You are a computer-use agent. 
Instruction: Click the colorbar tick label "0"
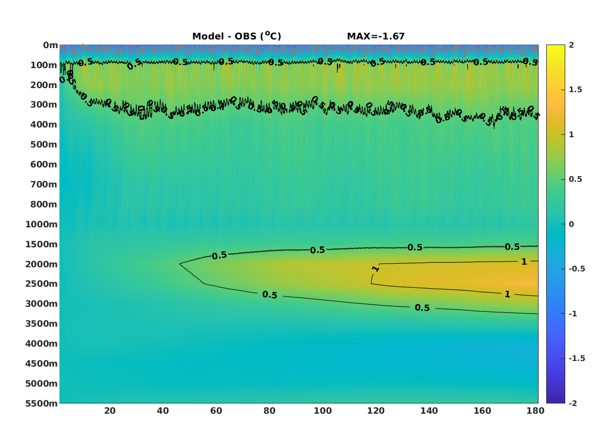(571, 224)
